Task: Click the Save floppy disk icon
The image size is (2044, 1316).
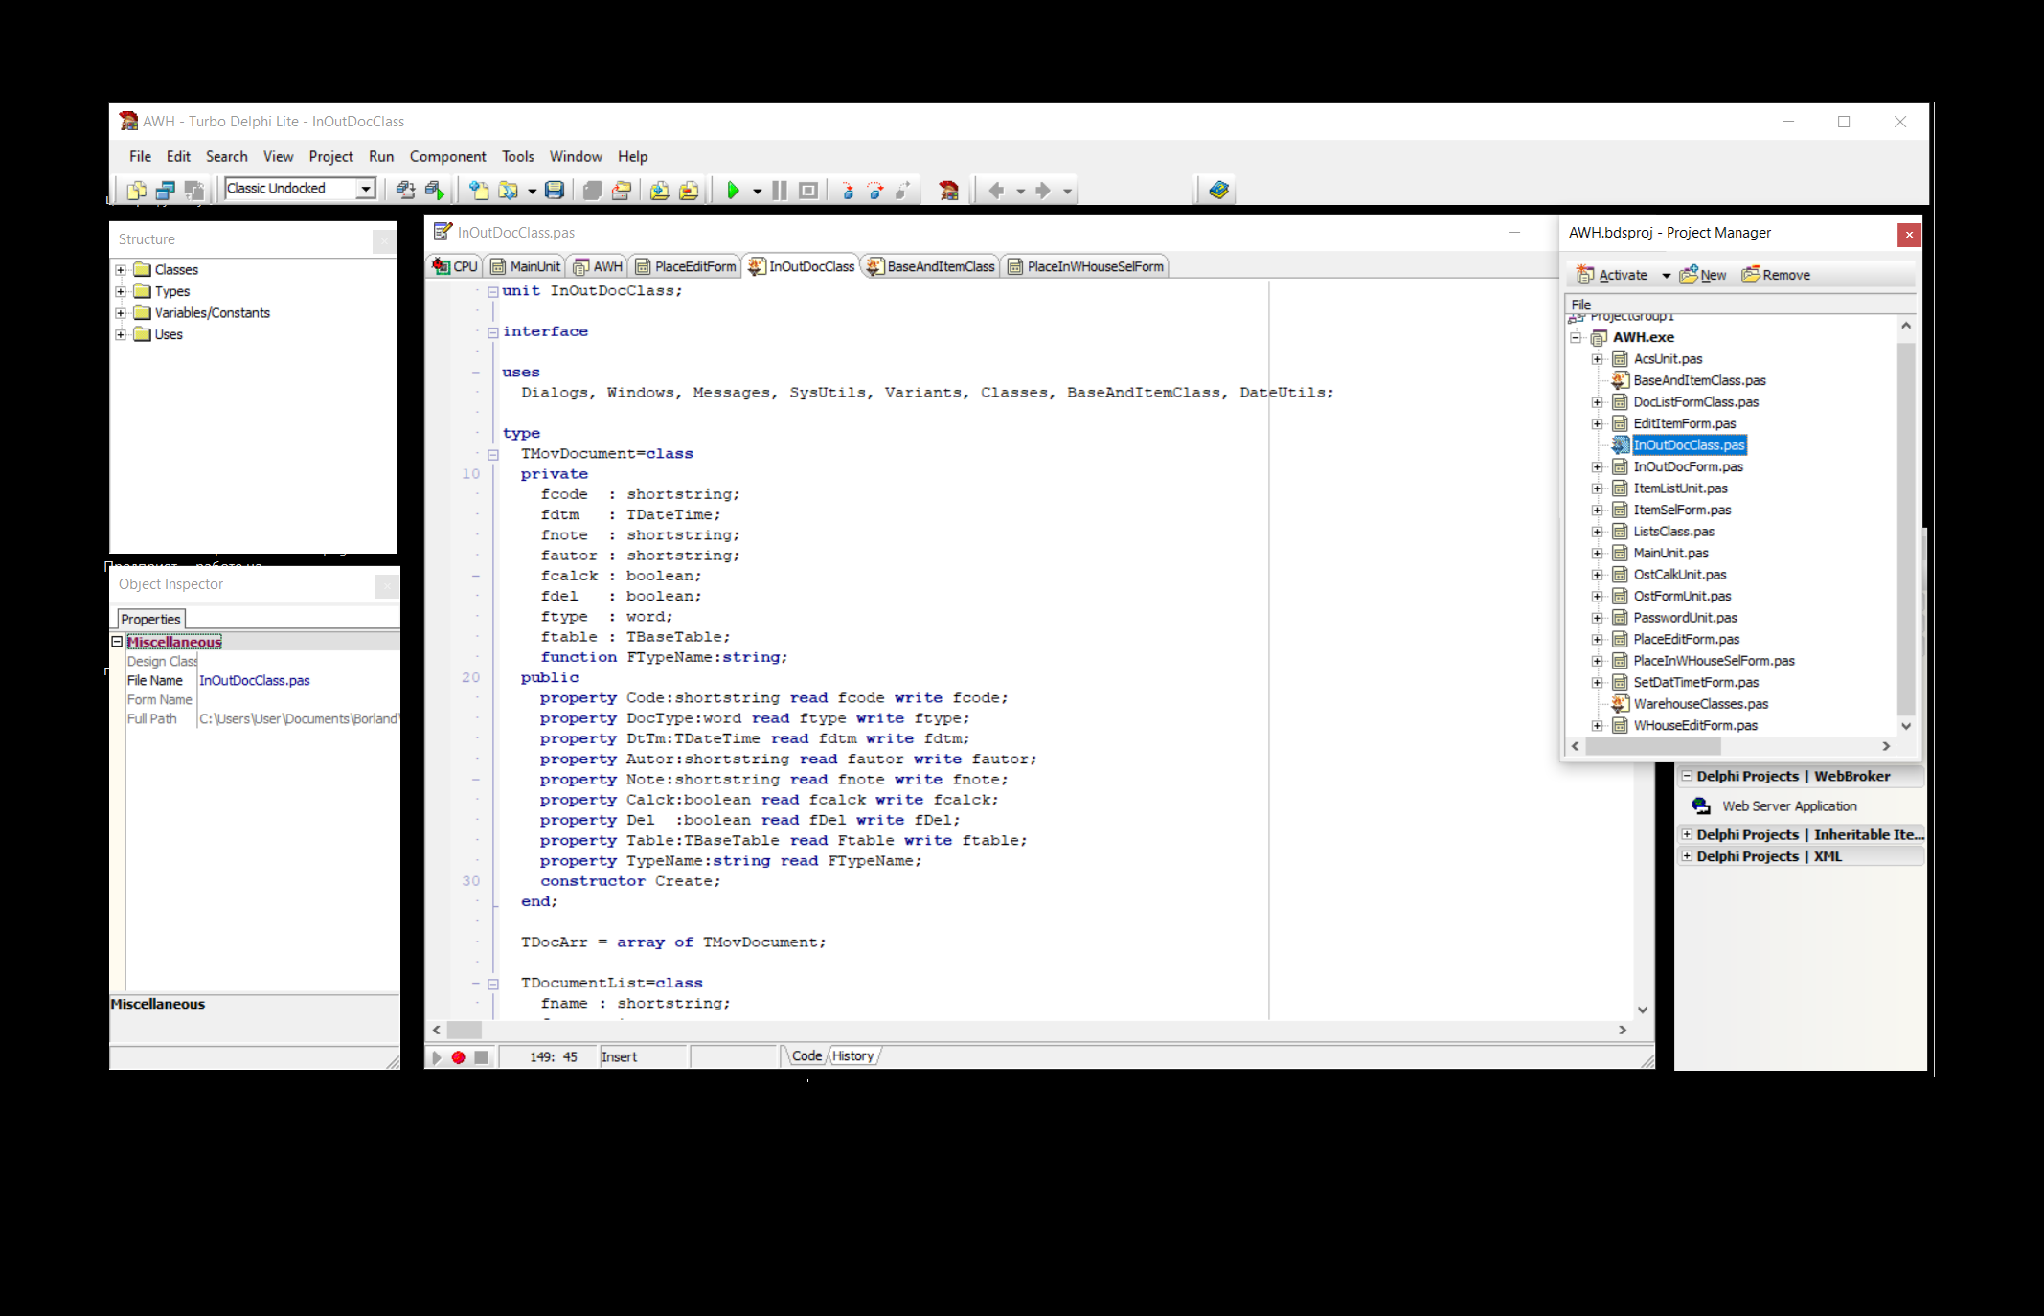Action: coord(555,190)
